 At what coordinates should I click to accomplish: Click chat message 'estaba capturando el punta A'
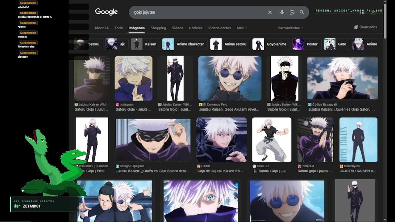click(35, 17)
